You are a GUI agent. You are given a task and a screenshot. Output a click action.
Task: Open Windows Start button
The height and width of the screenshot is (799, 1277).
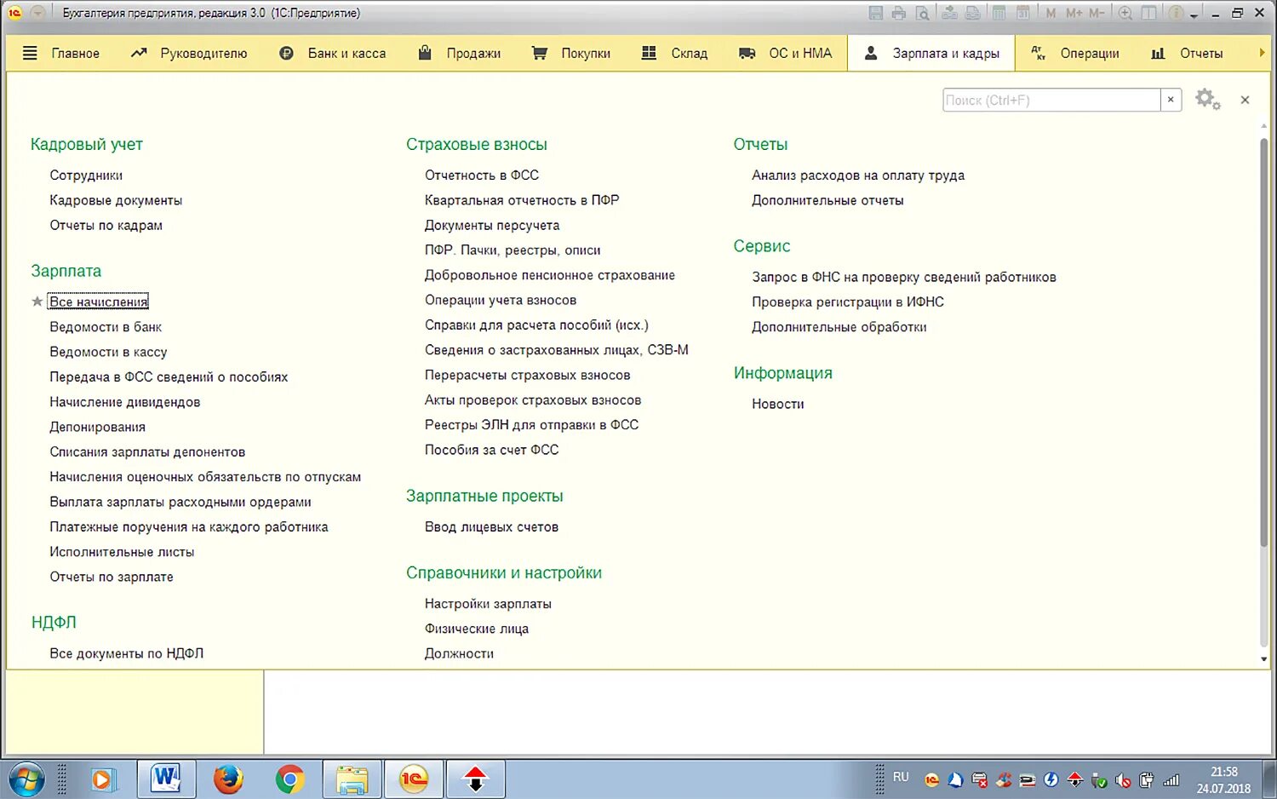(x=26, y=779)
